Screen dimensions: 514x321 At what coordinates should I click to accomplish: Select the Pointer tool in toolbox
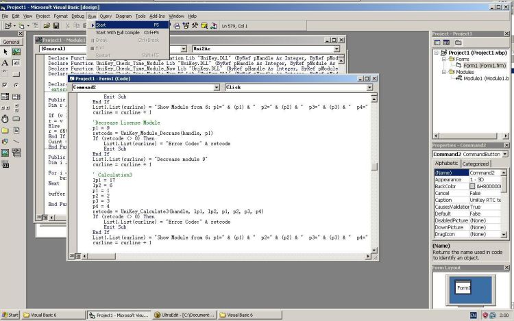5,52
